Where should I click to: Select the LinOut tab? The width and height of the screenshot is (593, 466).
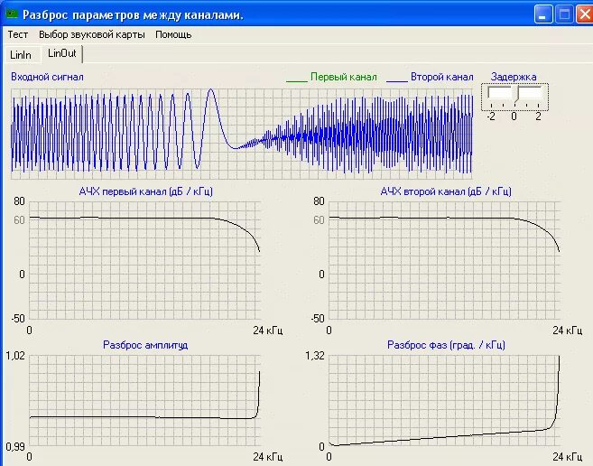62,53
